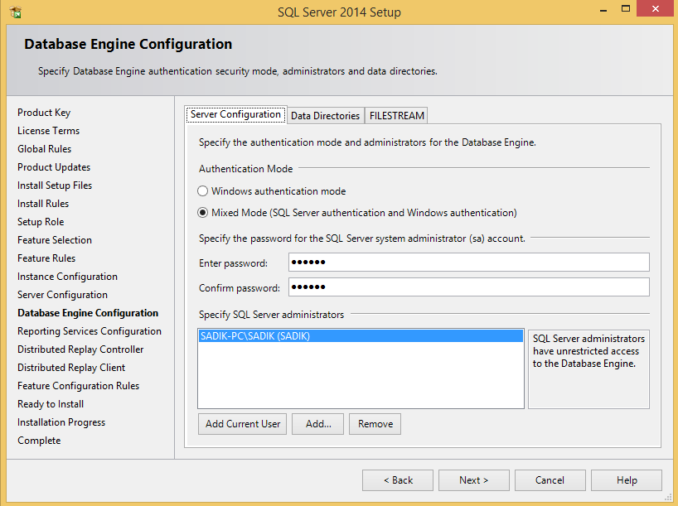
Task: Select Windows authentication mode option
Action: tap(203, 191)
